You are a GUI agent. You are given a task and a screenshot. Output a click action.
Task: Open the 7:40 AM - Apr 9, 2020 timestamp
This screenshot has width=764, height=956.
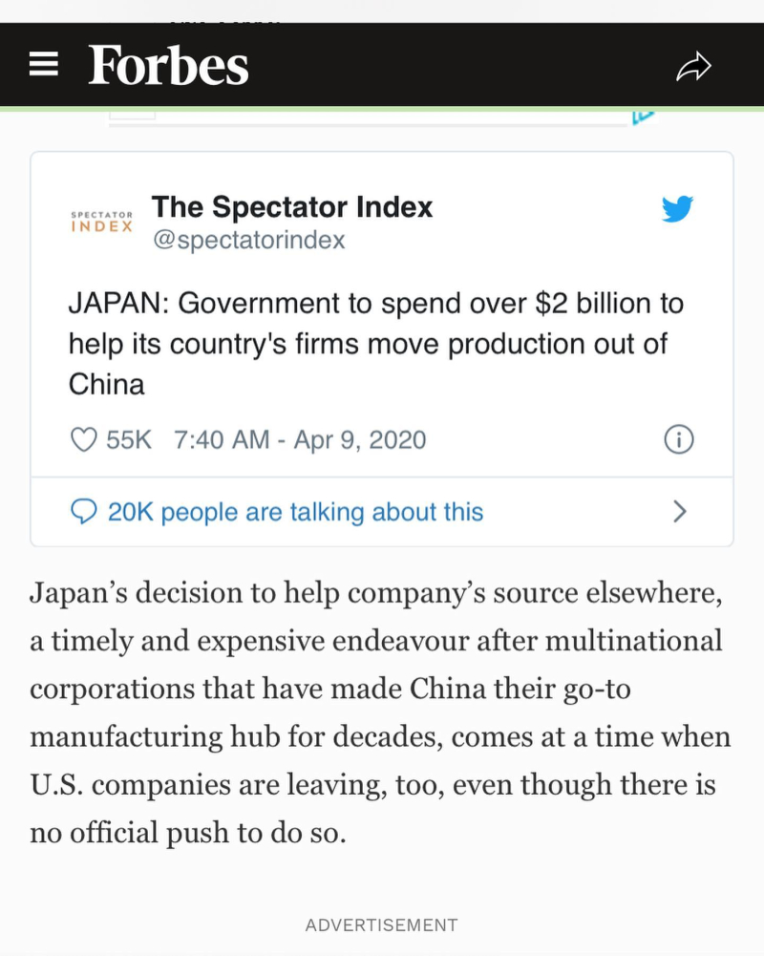(x=300, y=440)
